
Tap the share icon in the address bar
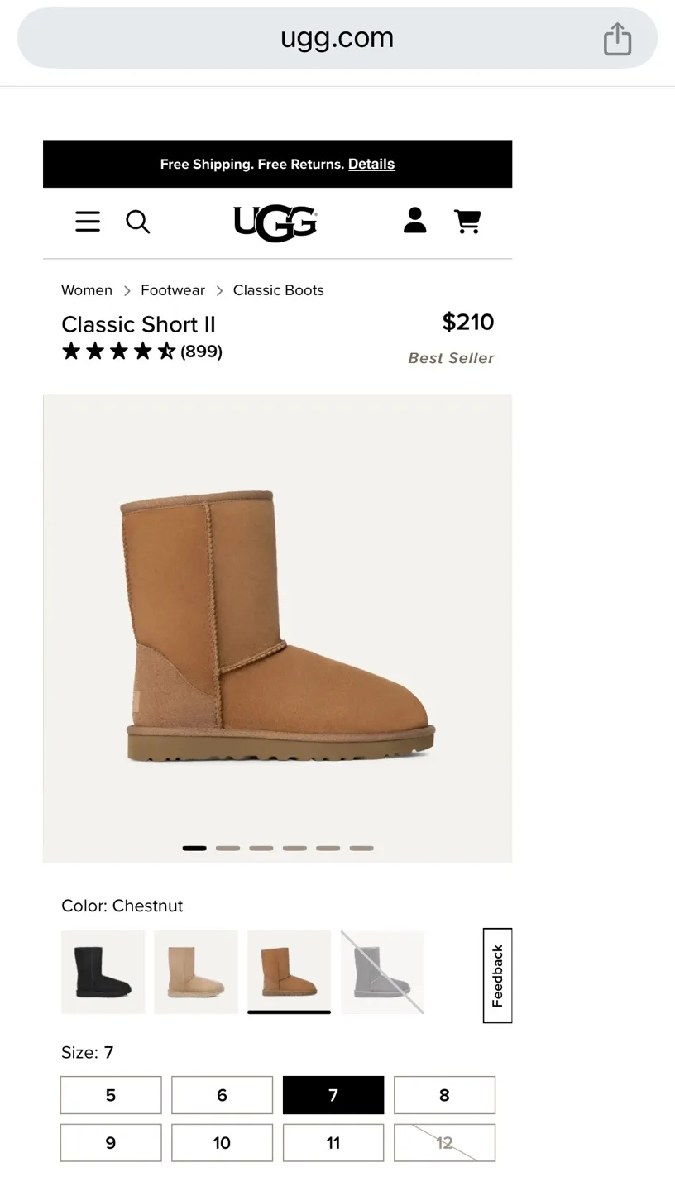617,38
